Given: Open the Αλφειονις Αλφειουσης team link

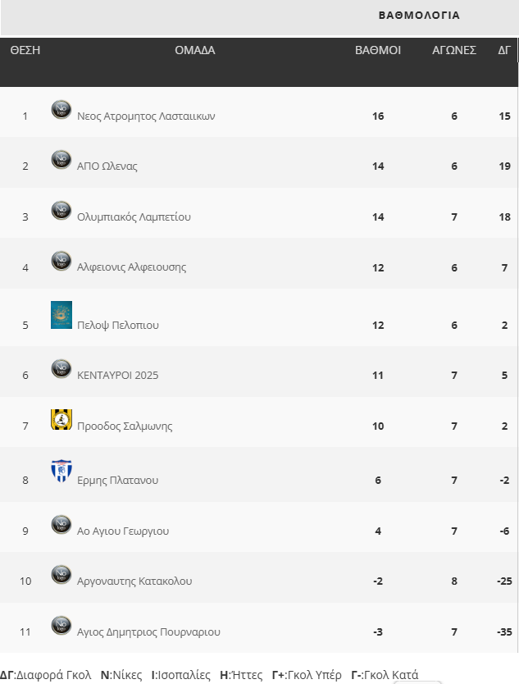Looking at the screenshot, I should (x=131, y=267).
